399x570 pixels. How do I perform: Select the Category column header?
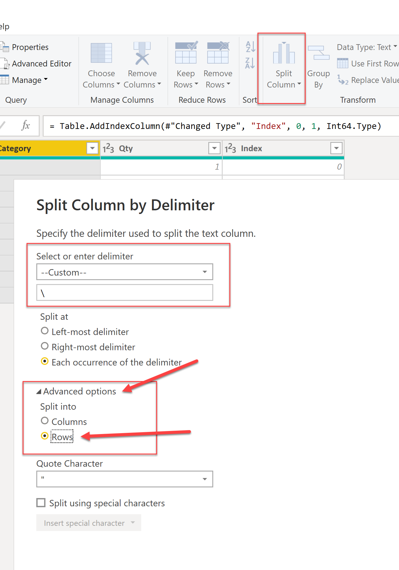coord(50,148)
